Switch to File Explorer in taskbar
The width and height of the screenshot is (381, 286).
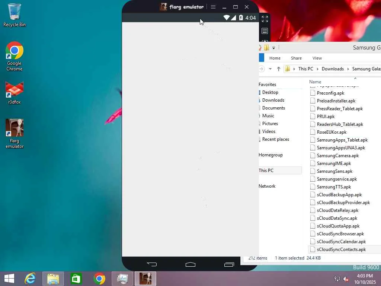coord(53,279)
